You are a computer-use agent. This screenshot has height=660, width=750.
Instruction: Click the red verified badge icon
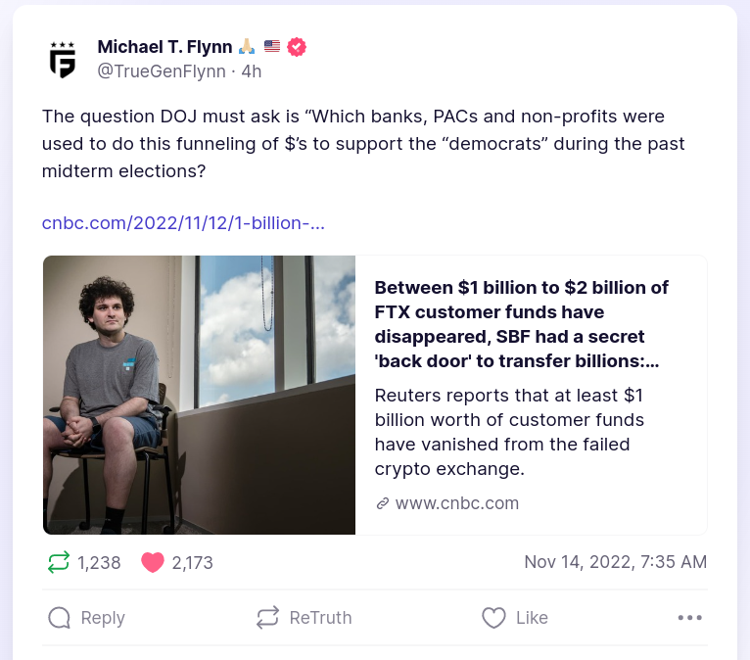tap(297, 47)
